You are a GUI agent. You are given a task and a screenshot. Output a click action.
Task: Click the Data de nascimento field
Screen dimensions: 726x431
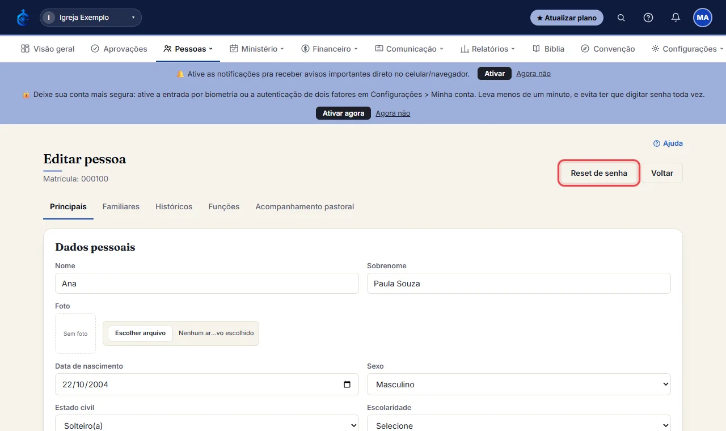click(207, 384)
